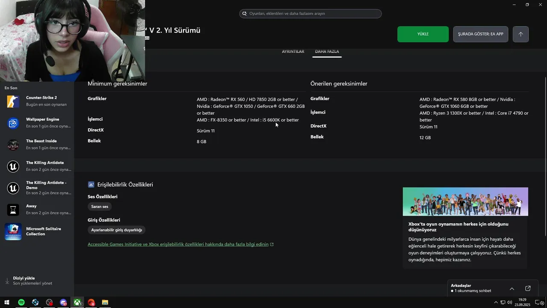Click the taskbar clock showing 19:29
Image resolution: width=547 pixels, height=308 pixels.
(x=522, y=302)
